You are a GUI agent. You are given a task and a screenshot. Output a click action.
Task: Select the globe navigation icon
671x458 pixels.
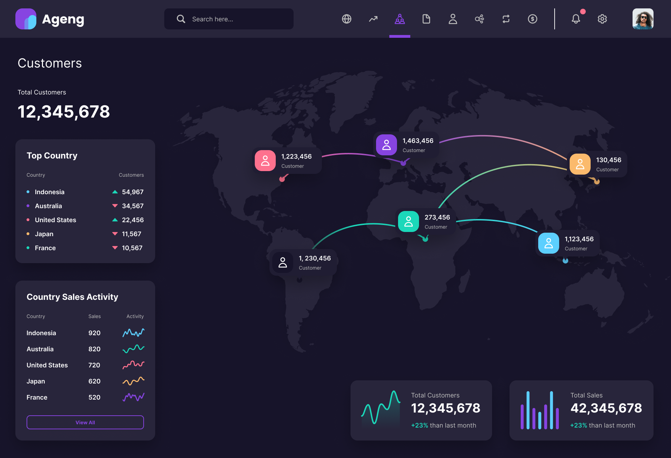coord(346,19)
